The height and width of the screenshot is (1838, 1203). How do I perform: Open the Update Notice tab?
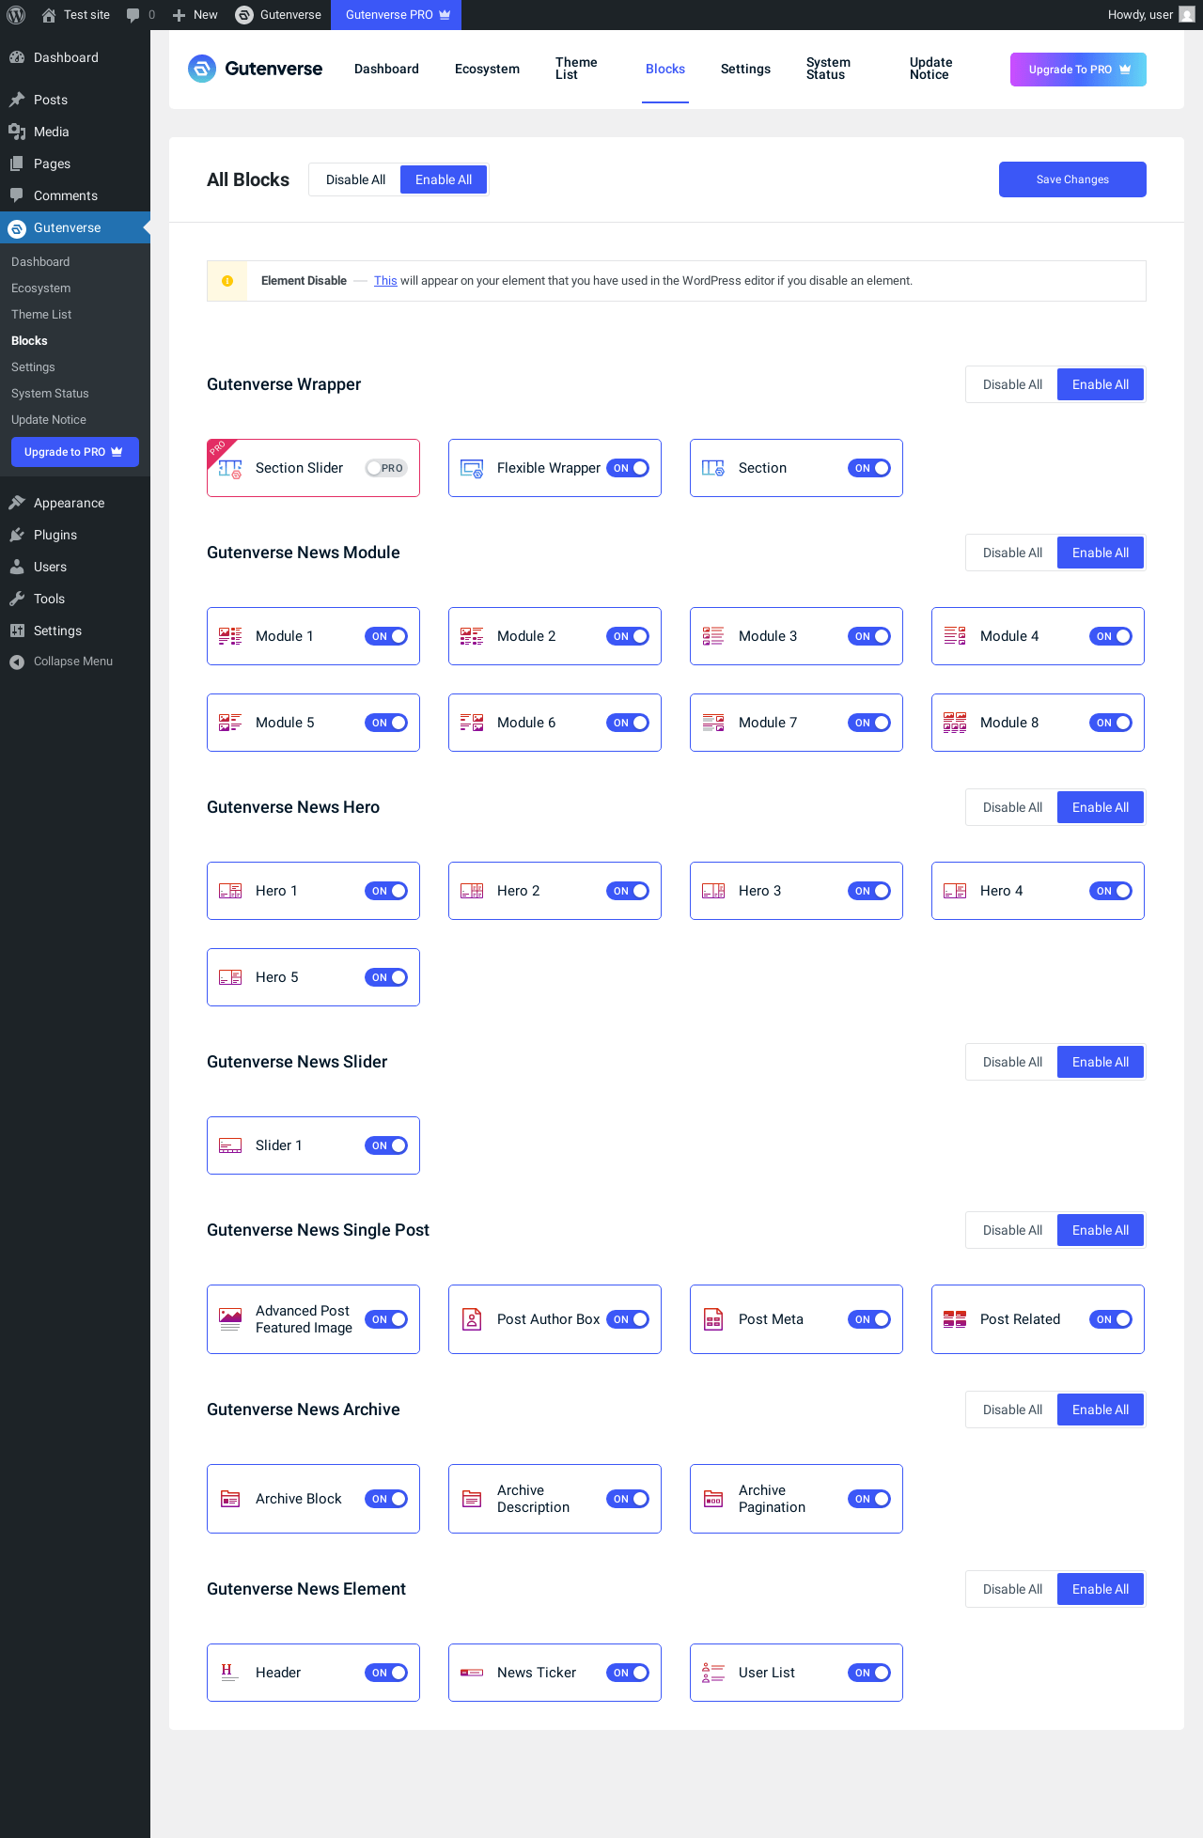930,69
